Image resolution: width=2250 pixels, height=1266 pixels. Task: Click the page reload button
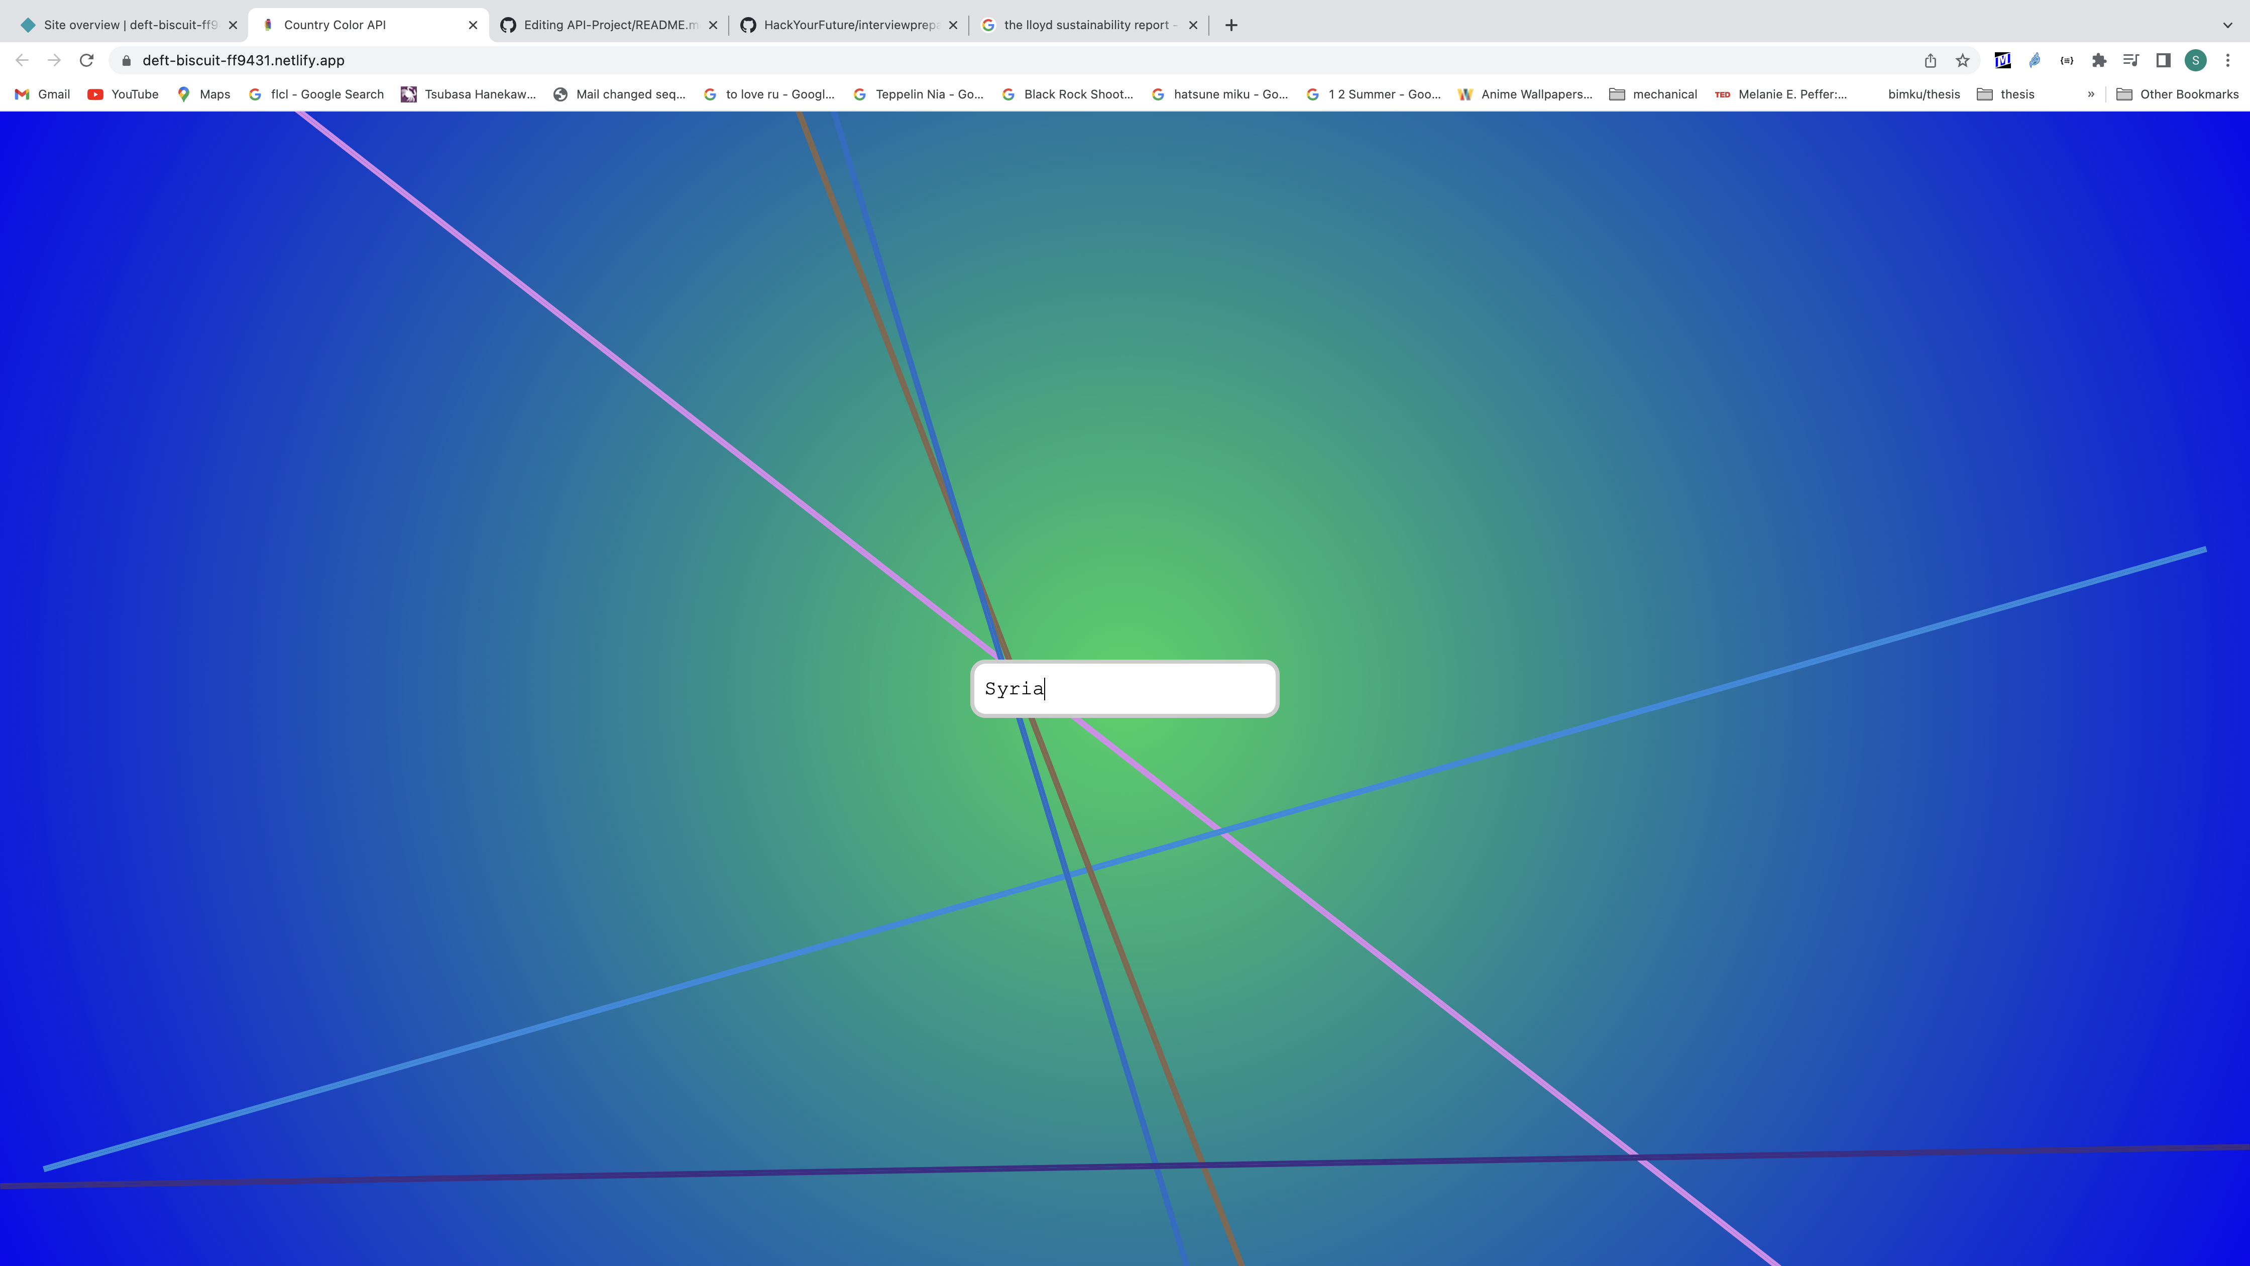coord(86,60)
